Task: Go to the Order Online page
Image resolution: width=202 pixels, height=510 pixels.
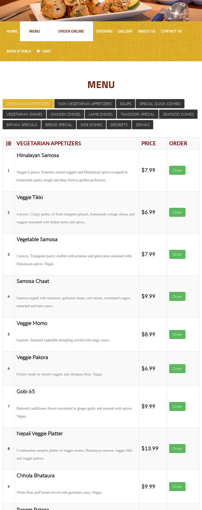Action: [x=71, y=31]
